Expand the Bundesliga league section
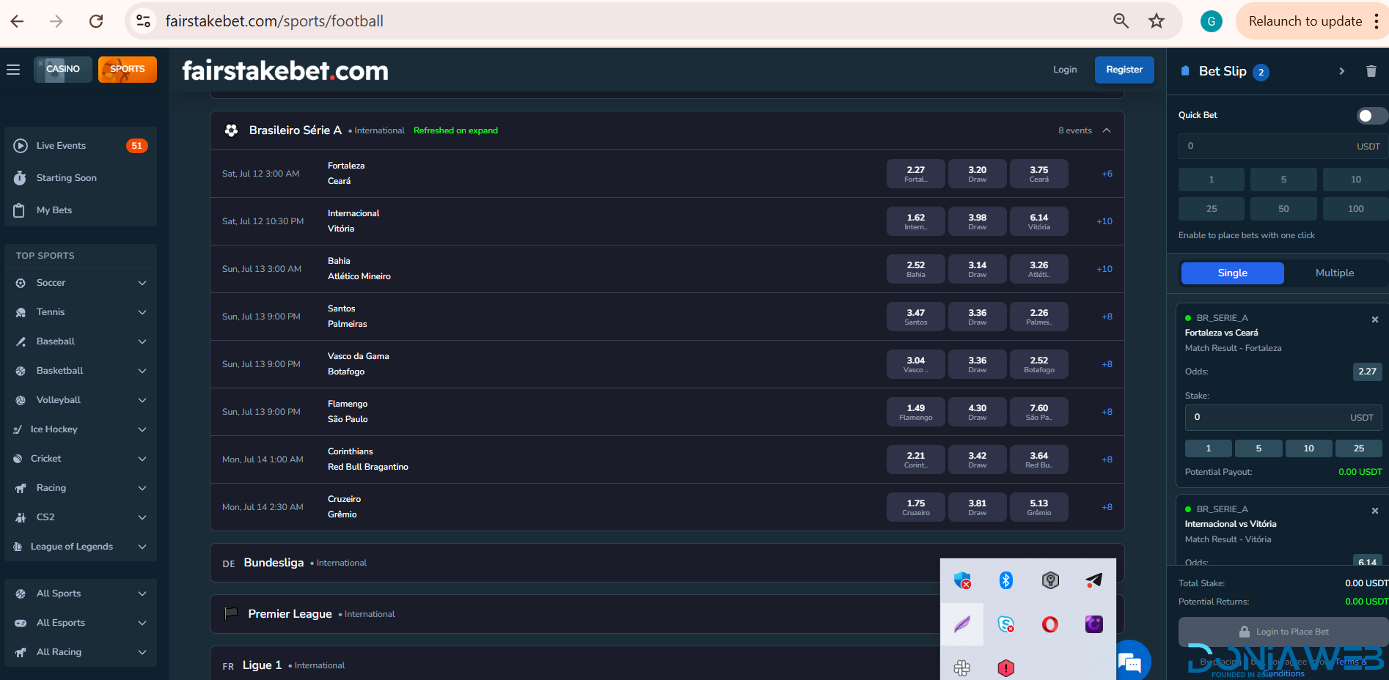 coord(667,563)
